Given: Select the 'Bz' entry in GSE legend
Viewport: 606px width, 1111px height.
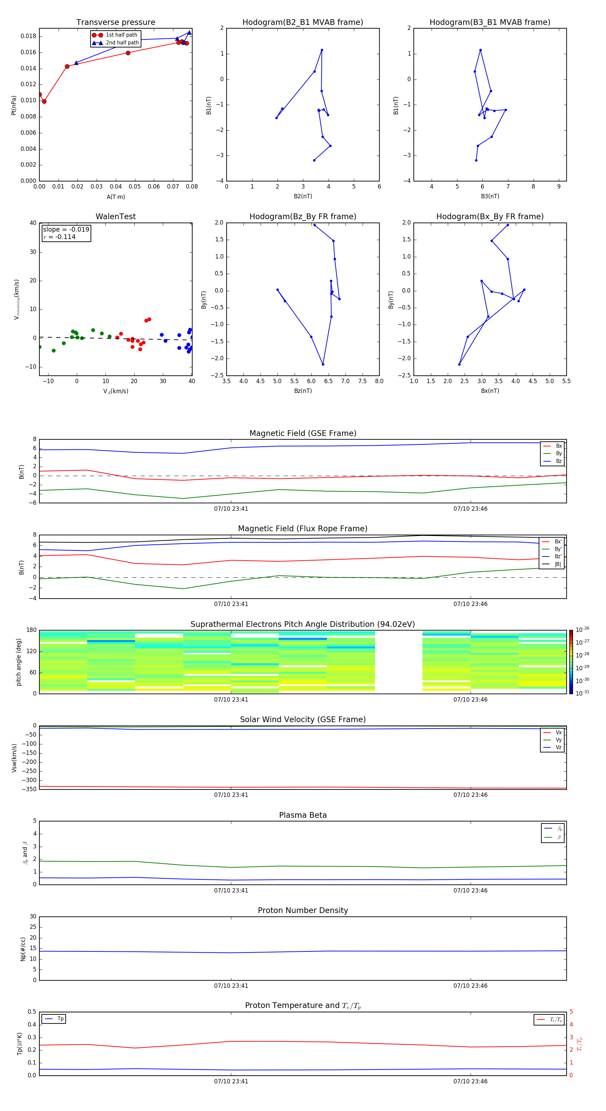Looking at the screenshot, I should point(552,461).
